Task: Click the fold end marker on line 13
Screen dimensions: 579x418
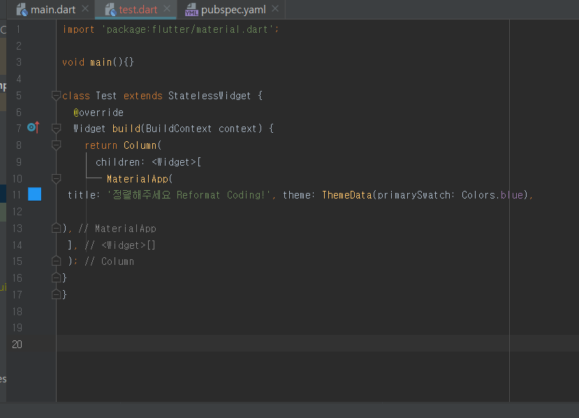Action: [x=56, y=228]
